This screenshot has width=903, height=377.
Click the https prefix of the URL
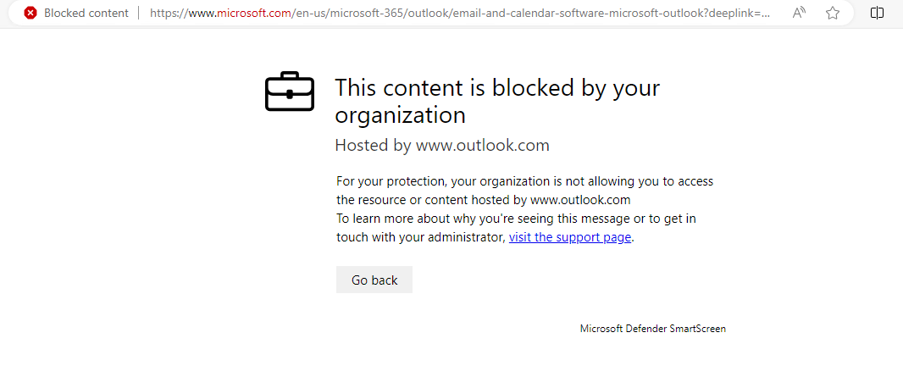[x=169, y=13]
